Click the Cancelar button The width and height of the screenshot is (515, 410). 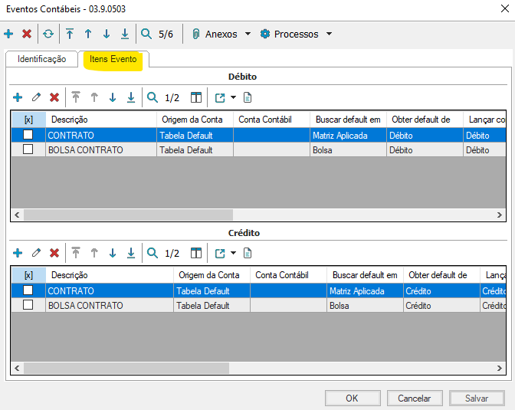[415, 399]
